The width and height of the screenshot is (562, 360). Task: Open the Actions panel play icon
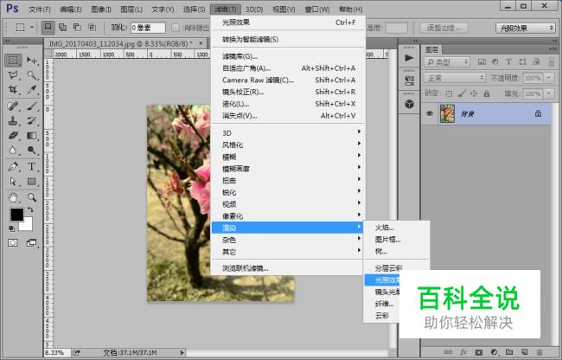409,58
